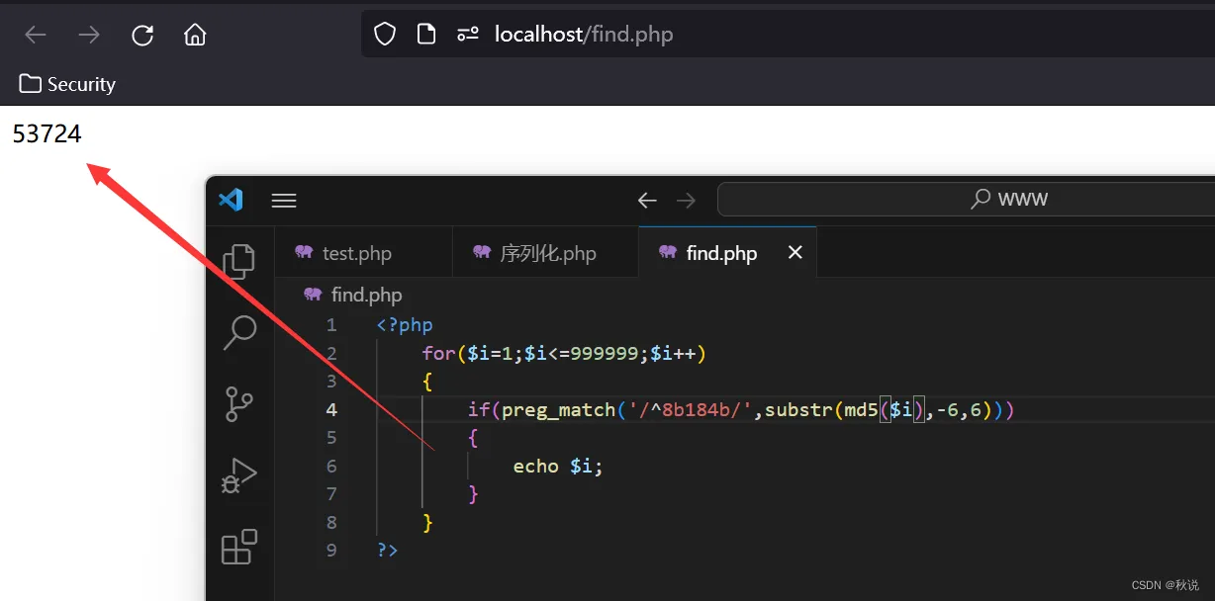
Task: Click the www command center search box
Action: point(966,200)
